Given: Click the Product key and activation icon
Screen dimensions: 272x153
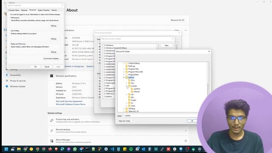Looking at the screenshot, I should (x=52, y=120).
